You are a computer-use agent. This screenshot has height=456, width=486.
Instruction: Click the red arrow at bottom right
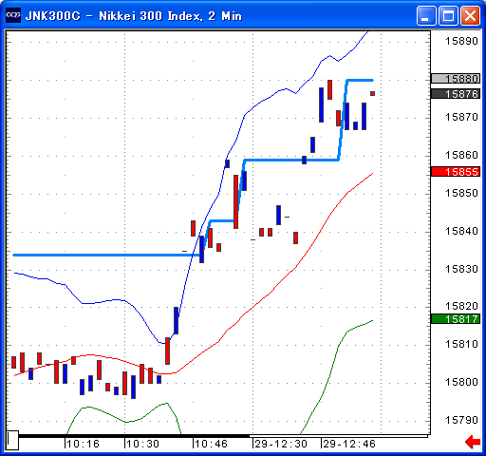coord(473,442)
